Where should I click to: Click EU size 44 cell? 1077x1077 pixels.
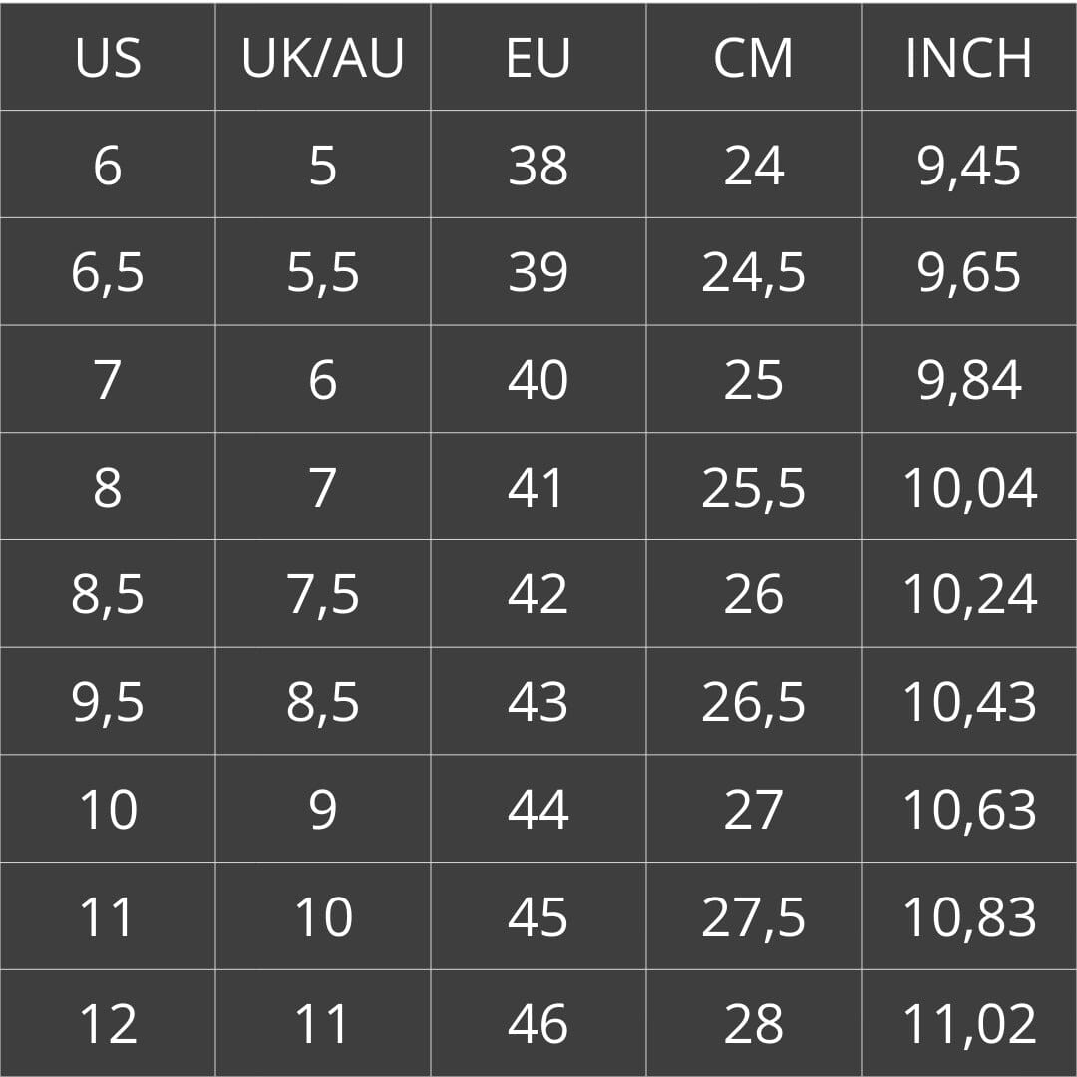coord(538,810)
